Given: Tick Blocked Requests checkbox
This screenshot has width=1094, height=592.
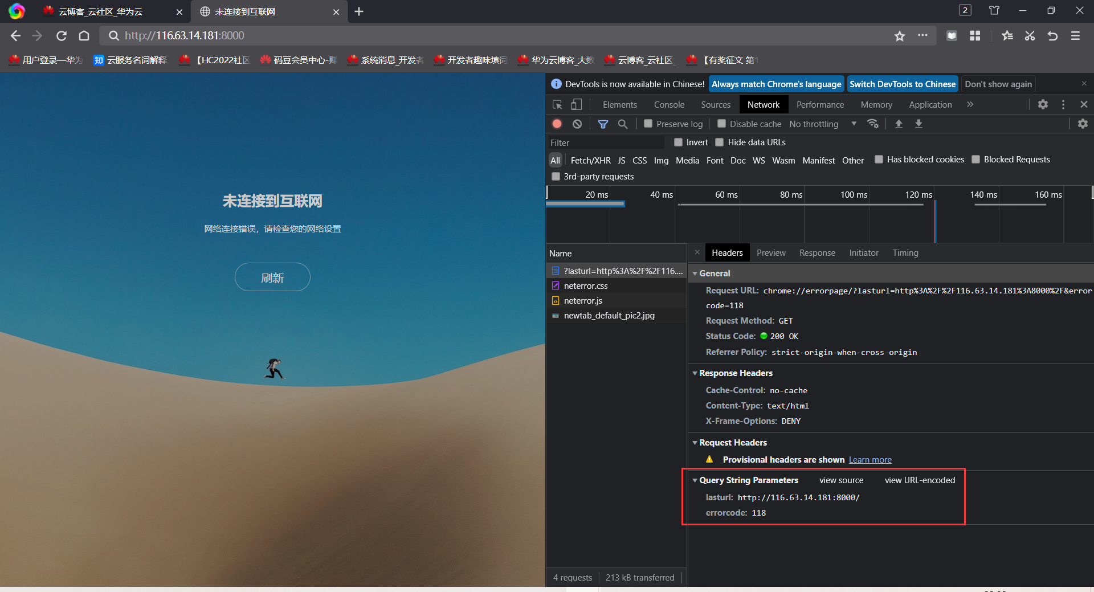Looking at the screenshot, I should click(x=975, y=160).
